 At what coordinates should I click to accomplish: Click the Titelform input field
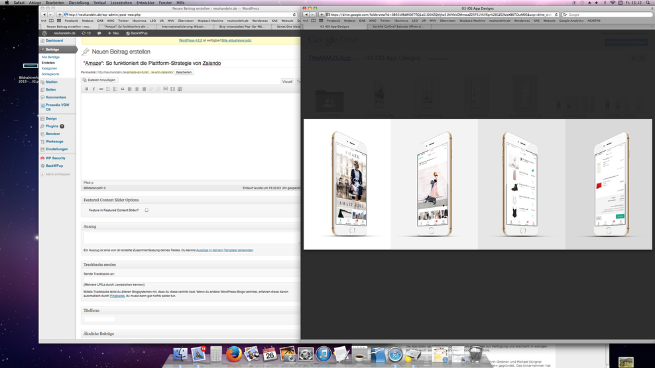tap(99, 319)
